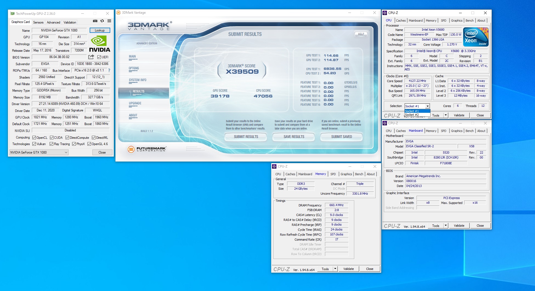Click the Submit Saved button
The height and width of the screenshot is (291, 535).
341,137
